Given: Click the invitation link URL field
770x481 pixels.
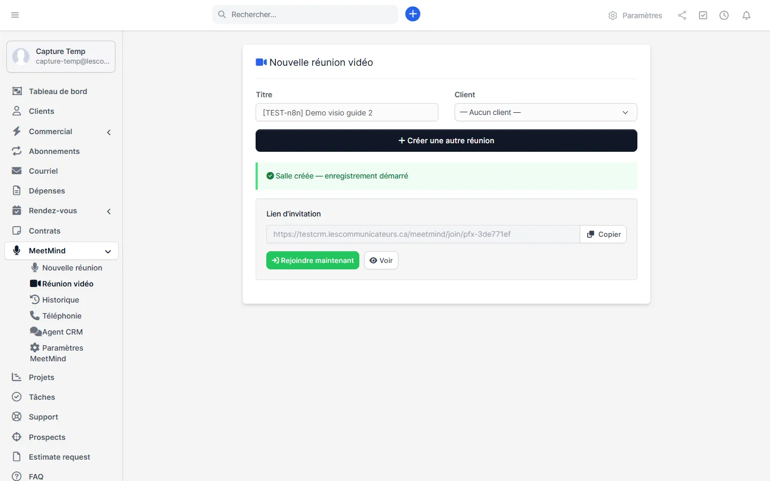Looking at the screenshot, I should point(423,234).
